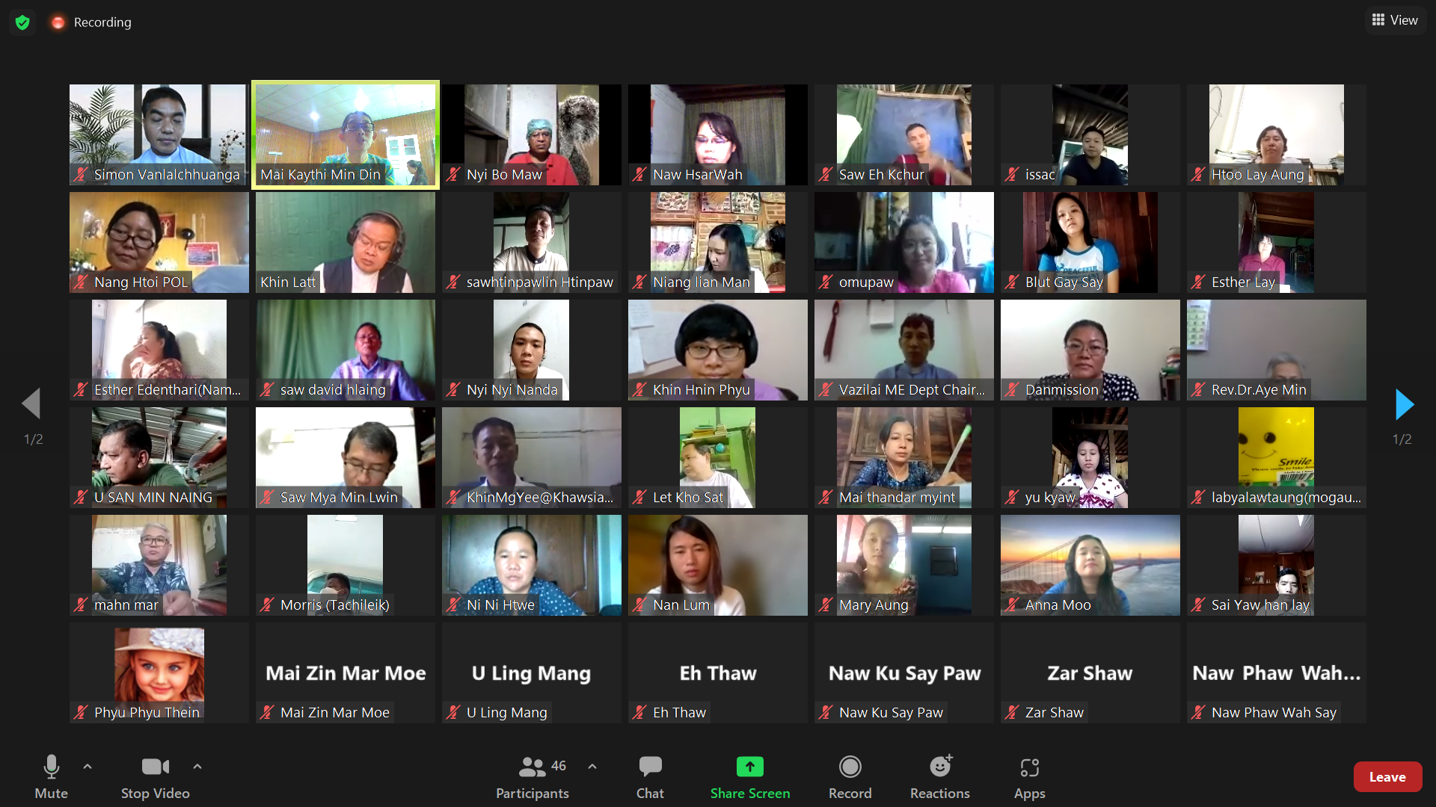Image resolution: width=1436 pixels, height=807 pixels.
Task: Click the Share Screen icon
Action: (x=749, y=767)
